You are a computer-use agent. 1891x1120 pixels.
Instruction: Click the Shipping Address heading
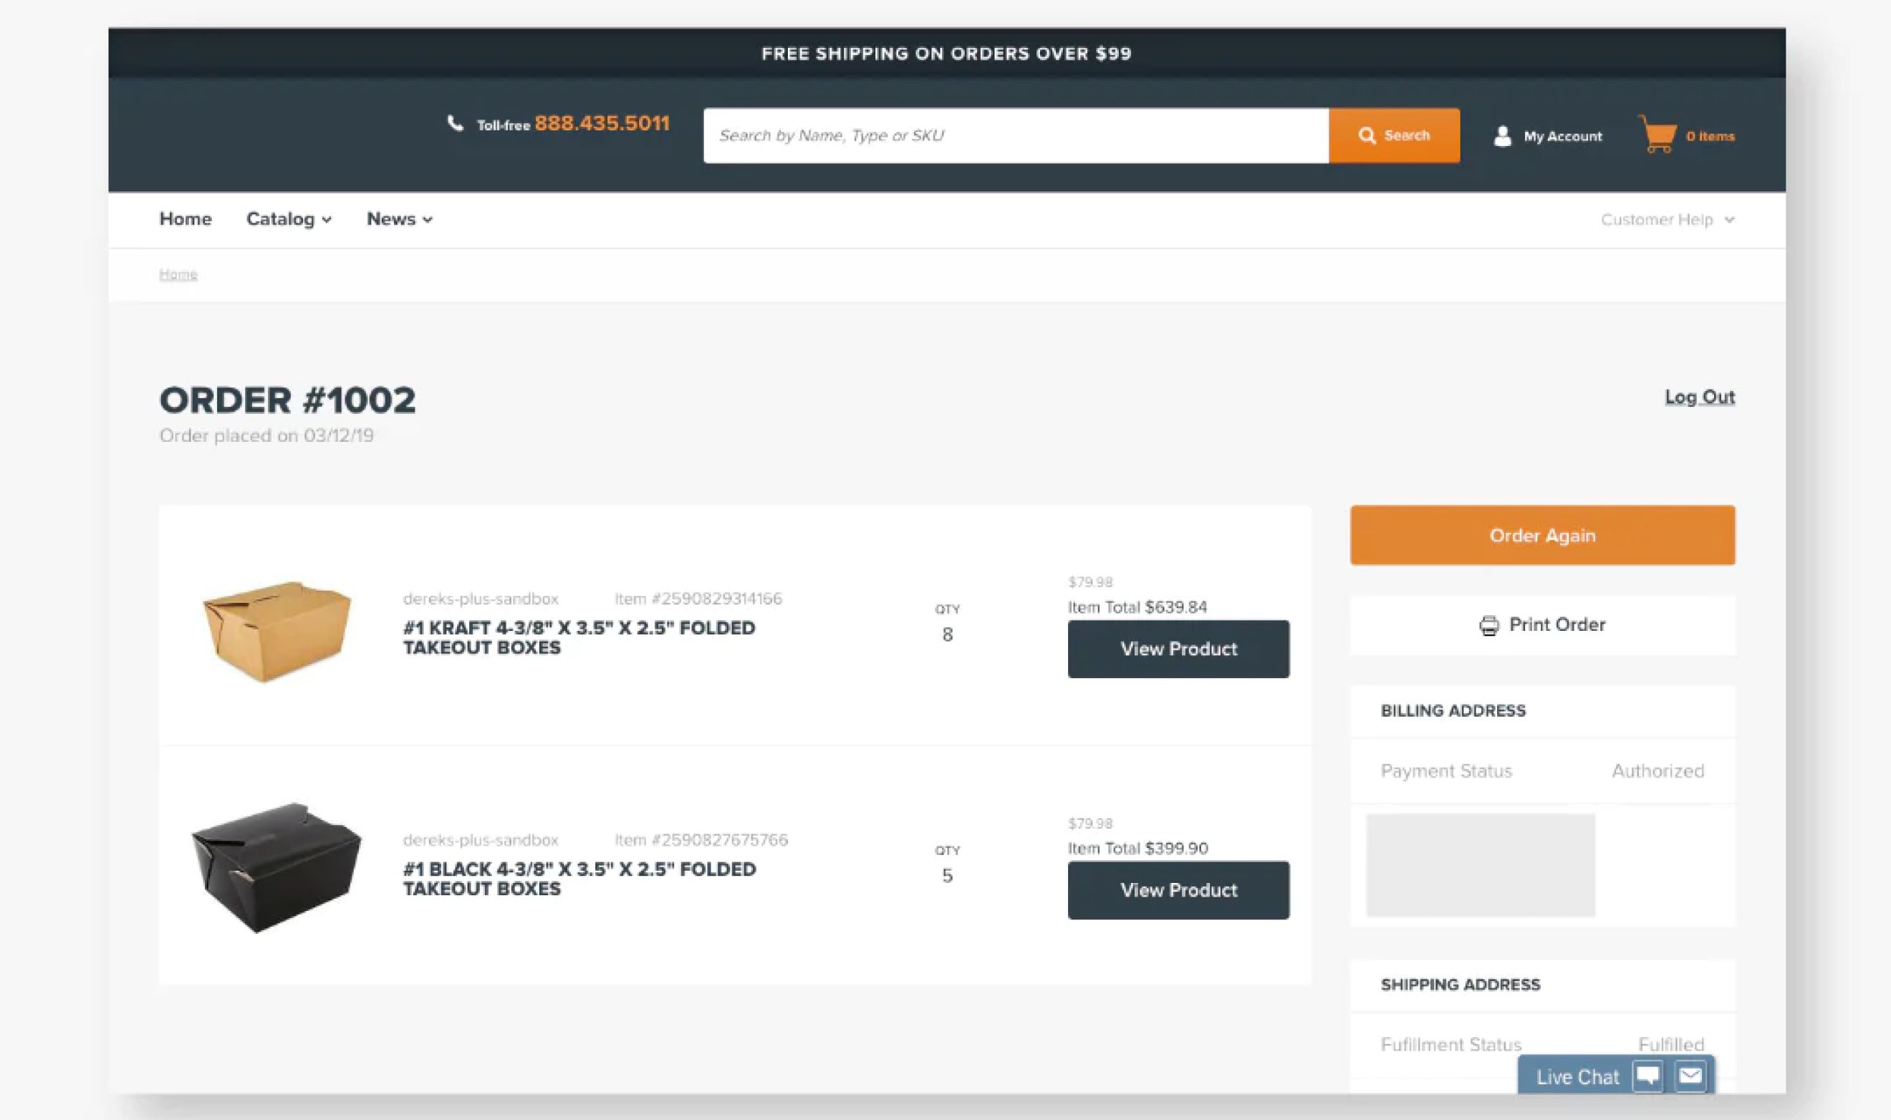[1461, 985]
